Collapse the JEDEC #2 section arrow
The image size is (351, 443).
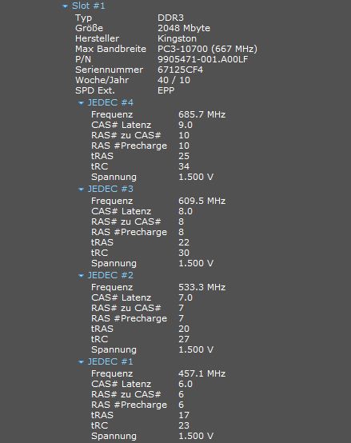81,276
